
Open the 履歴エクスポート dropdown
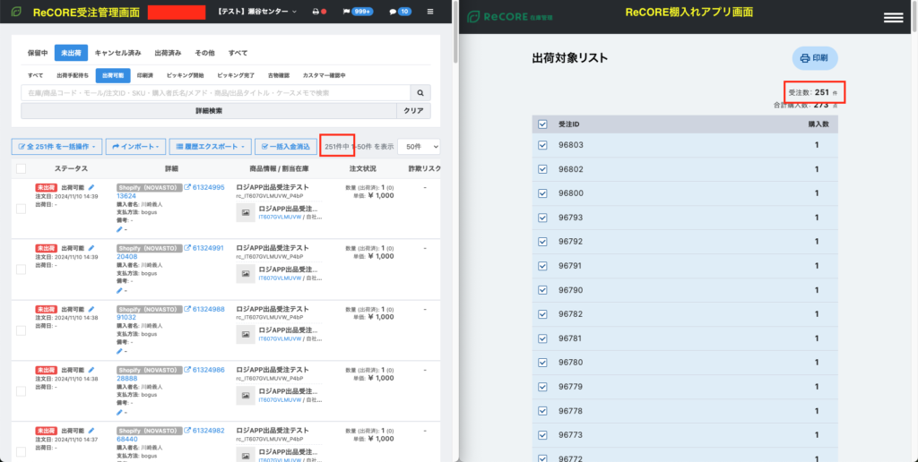coord(211,147)
